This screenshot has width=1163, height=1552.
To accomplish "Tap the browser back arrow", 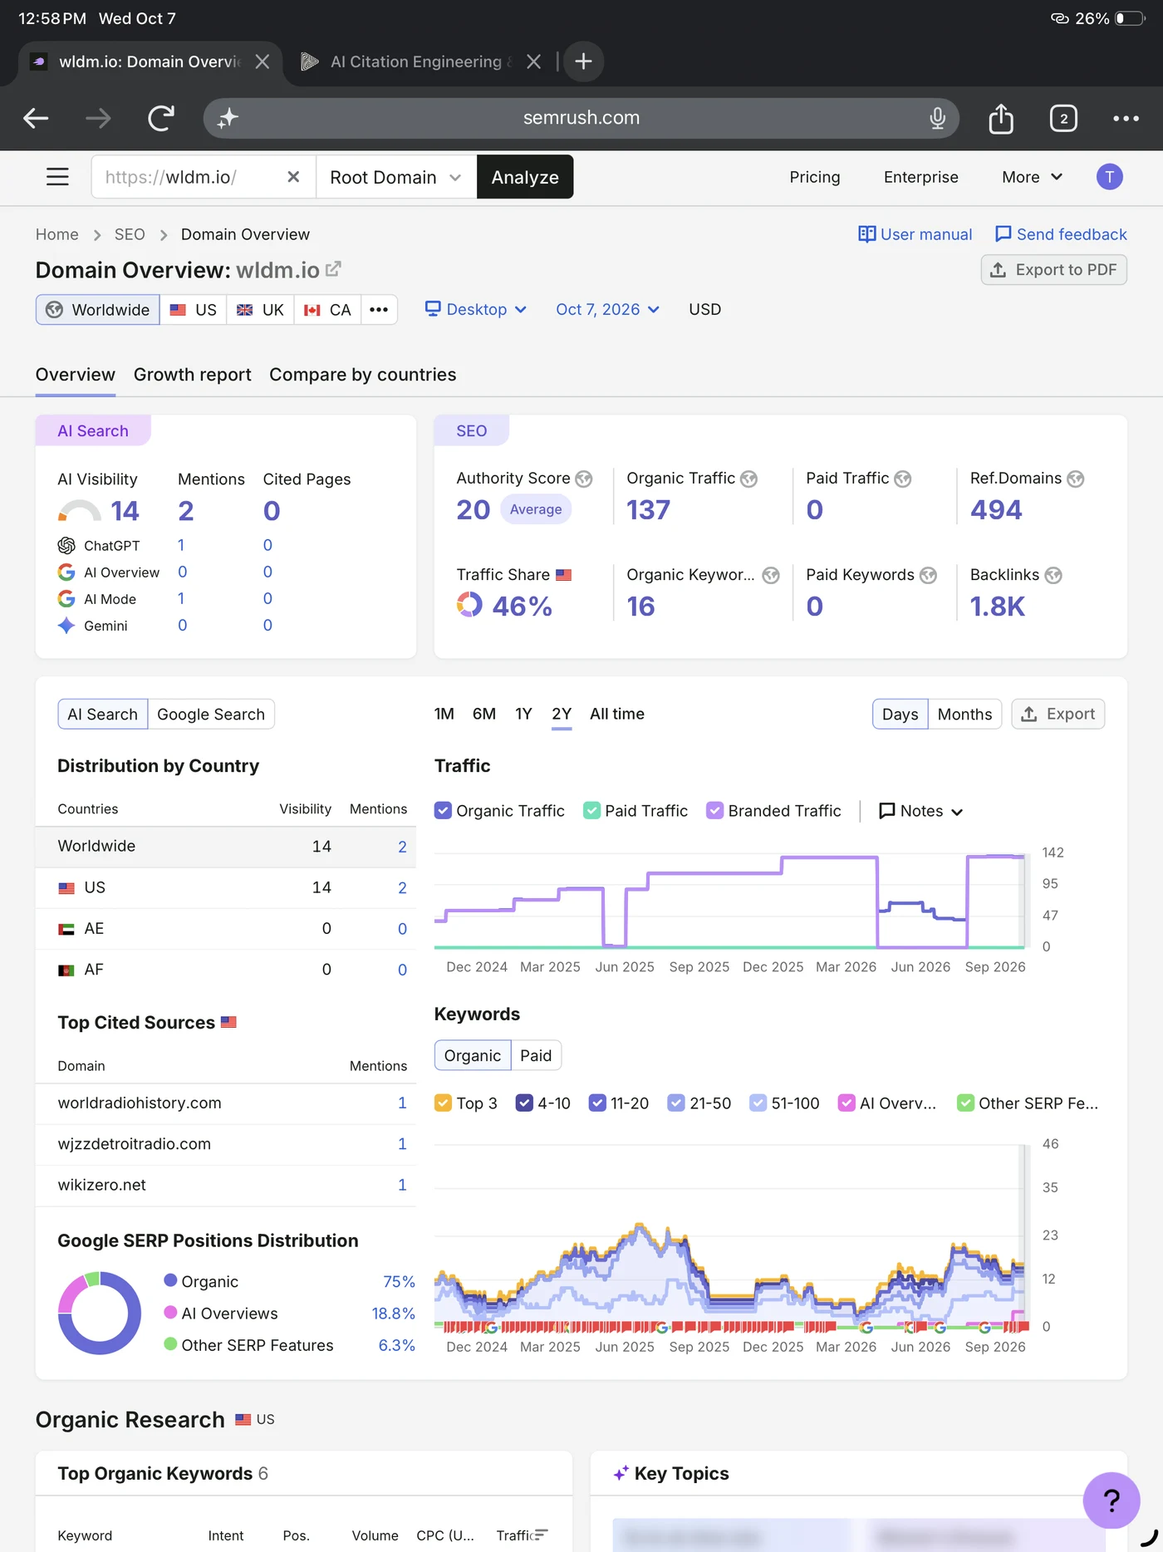I will pos(36,118).
